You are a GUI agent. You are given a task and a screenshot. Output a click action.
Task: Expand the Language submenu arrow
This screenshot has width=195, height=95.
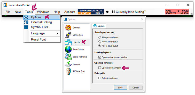coord(57,33)
